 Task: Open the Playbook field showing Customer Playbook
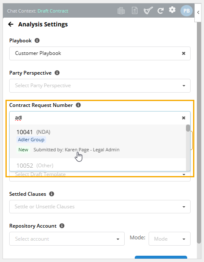pyautogui.click(x=100, y=54)
